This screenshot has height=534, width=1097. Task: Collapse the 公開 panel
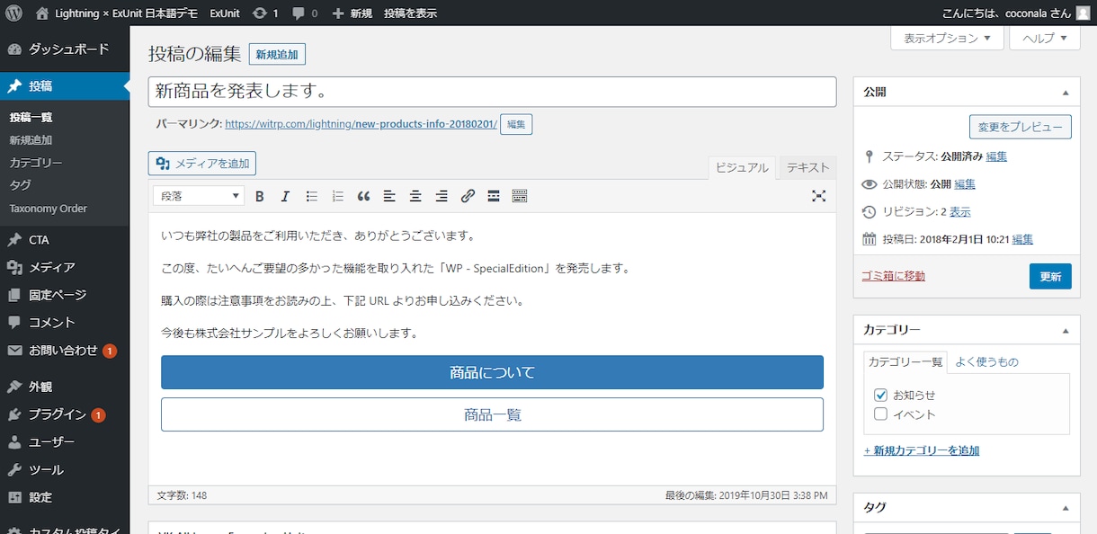pos(1066,93)
